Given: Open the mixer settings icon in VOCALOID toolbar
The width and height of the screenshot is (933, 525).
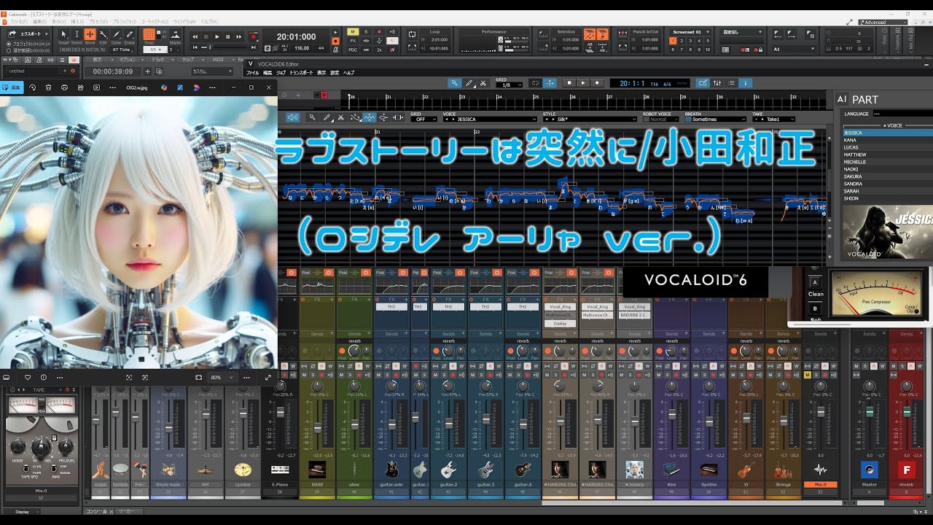Looking at the screenshot, I should point(717,83).
